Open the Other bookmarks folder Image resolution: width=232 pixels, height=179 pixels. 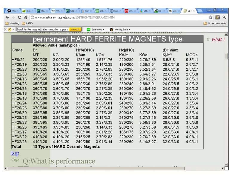tap(215, 23)
